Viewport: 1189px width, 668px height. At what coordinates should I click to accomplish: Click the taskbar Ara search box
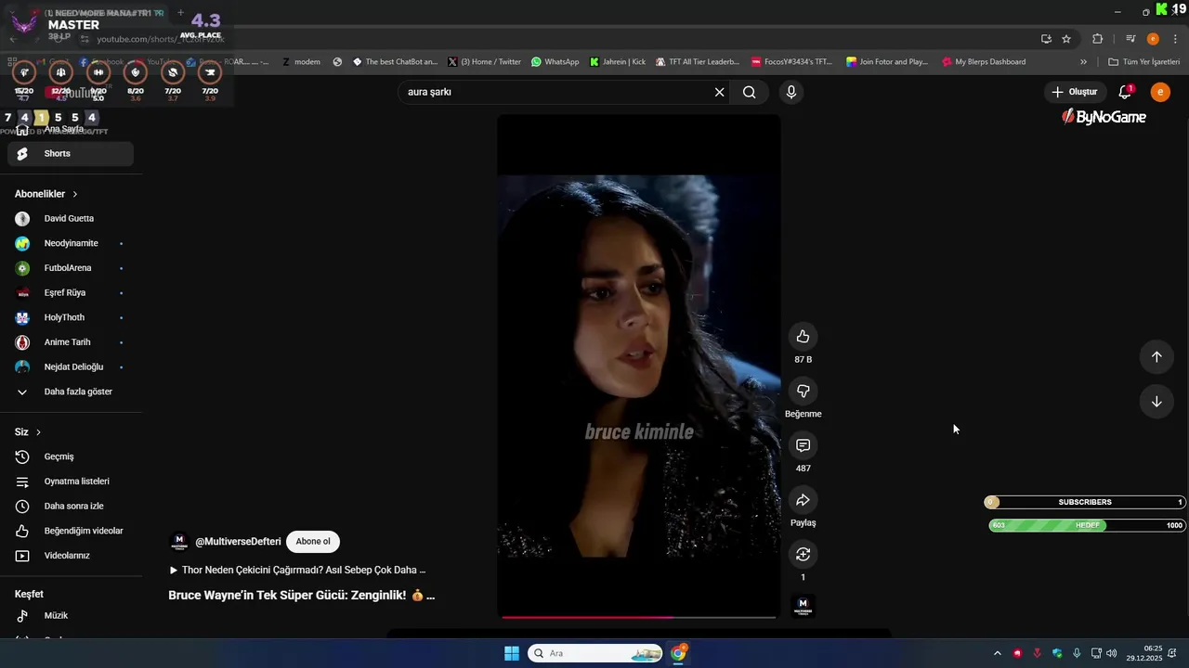click(595, 653)
